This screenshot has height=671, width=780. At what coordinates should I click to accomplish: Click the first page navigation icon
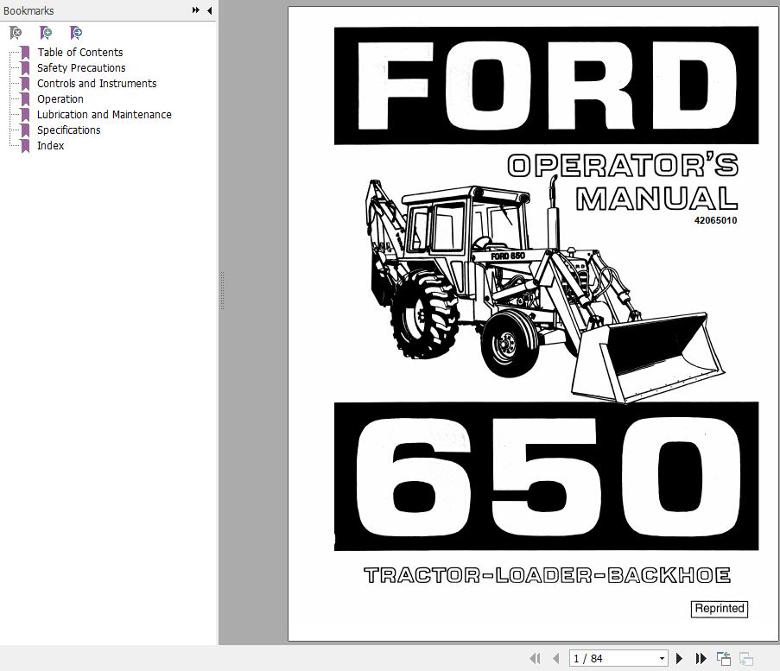(x=536, y=658)
